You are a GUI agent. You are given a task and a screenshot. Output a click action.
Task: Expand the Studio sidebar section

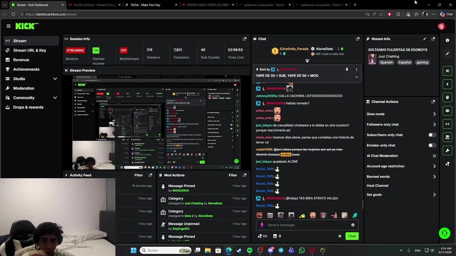(x=55, y=79)
